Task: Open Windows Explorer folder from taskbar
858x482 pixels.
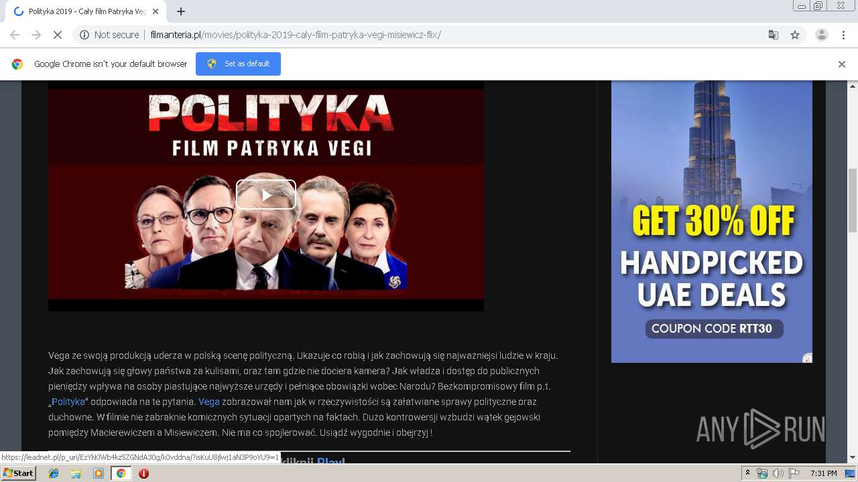Action: click(x=76, y=473)
